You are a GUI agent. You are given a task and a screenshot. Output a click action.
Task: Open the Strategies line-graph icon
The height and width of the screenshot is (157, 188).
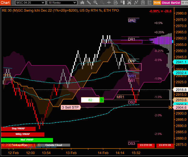pyautogui.click(x=136, y=2)
